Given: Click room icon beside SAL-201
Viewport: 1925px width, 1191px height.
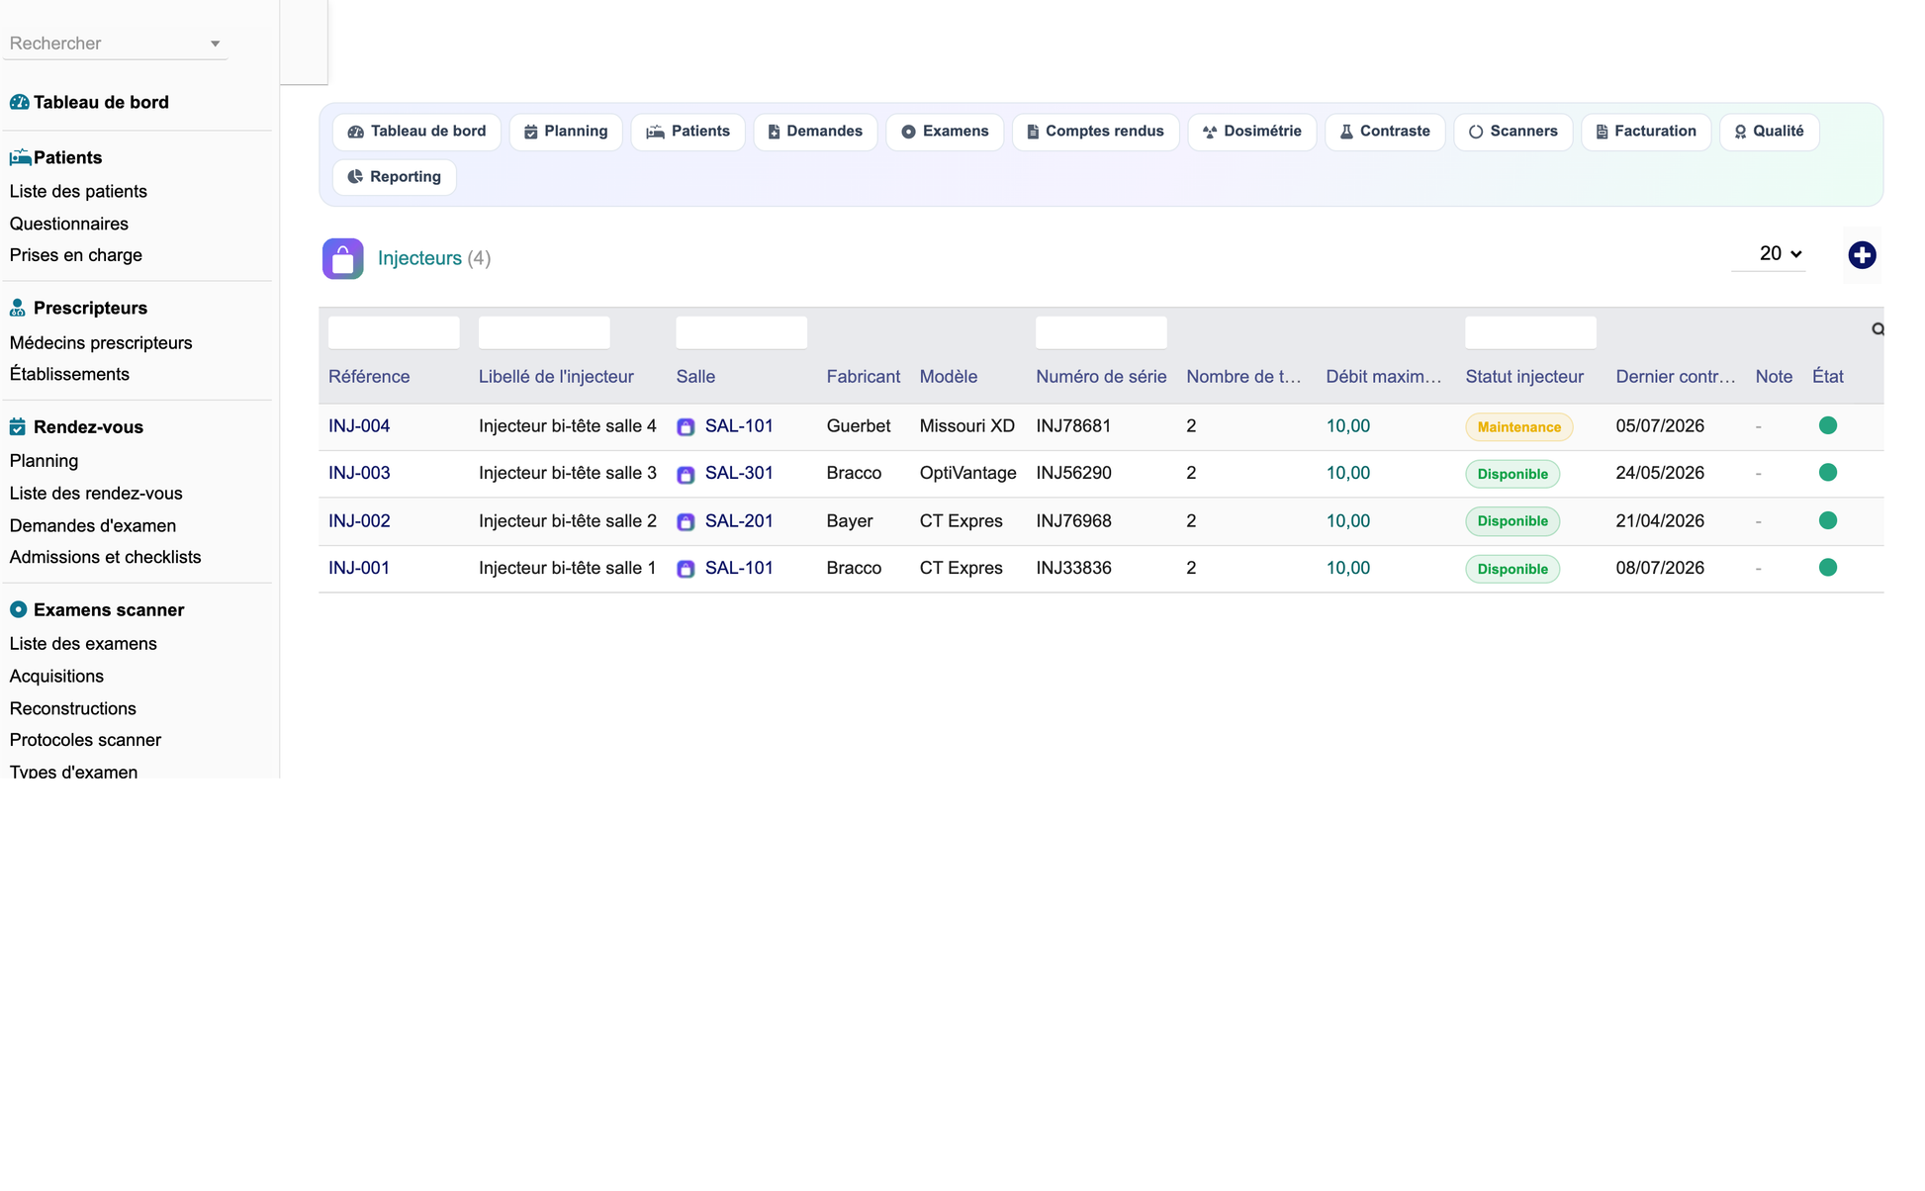Looking at the screenshot, I should [686, 522].
